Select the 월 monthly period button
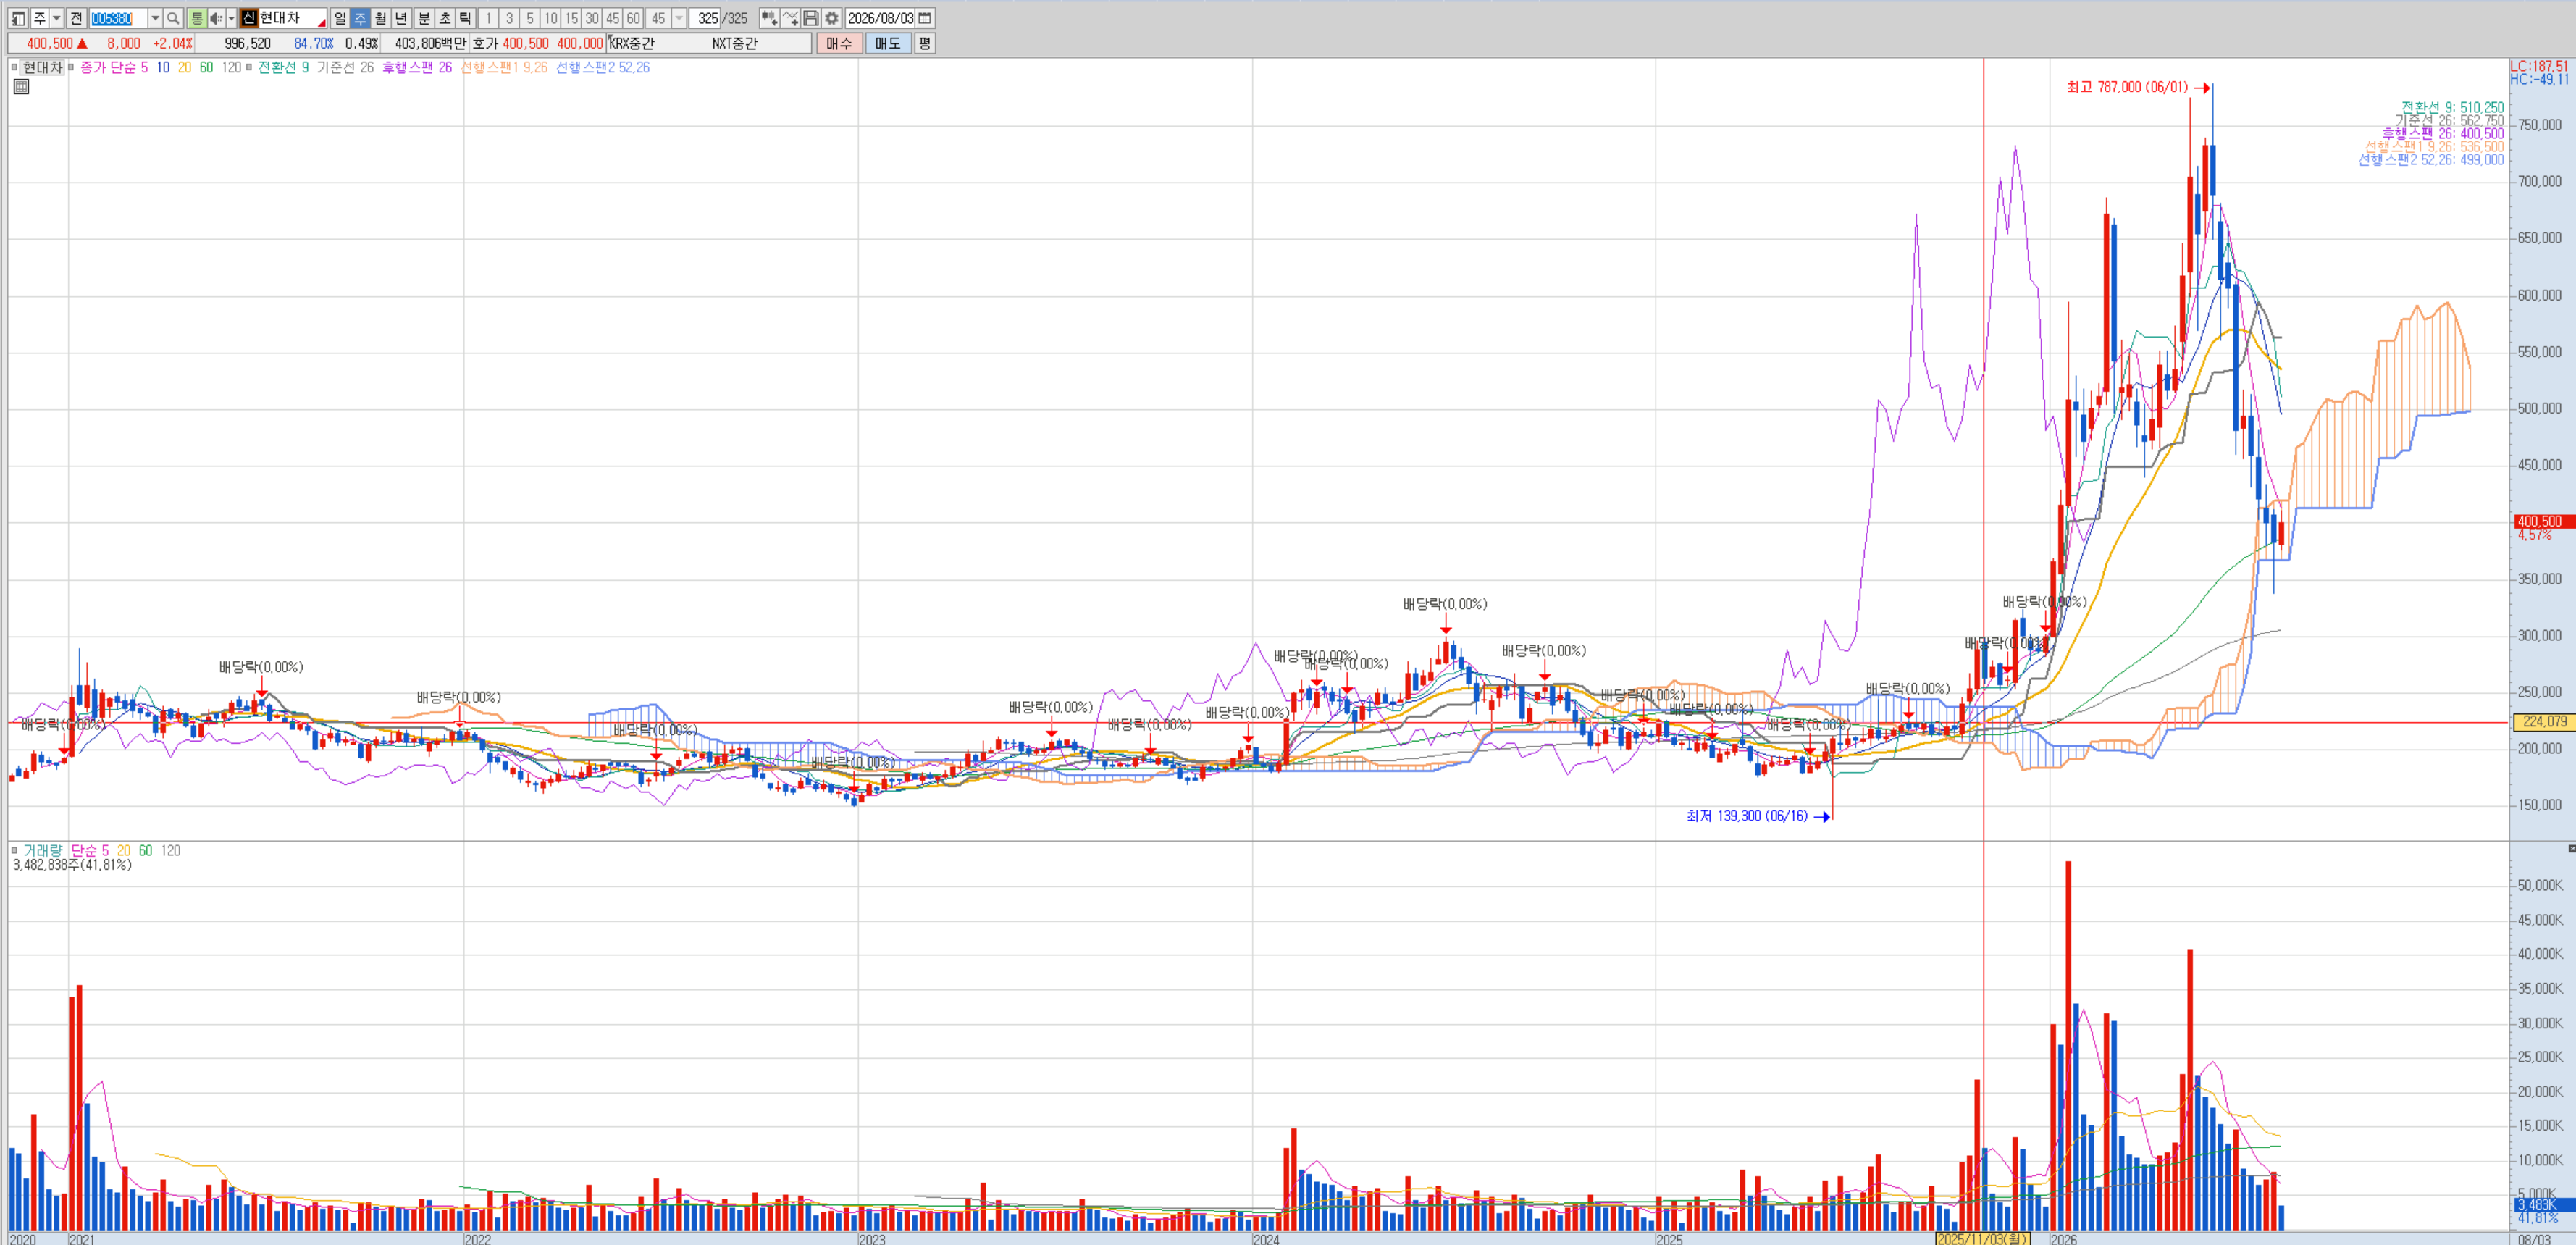The image size is (2576, 1245). click(x=381, y=18)
